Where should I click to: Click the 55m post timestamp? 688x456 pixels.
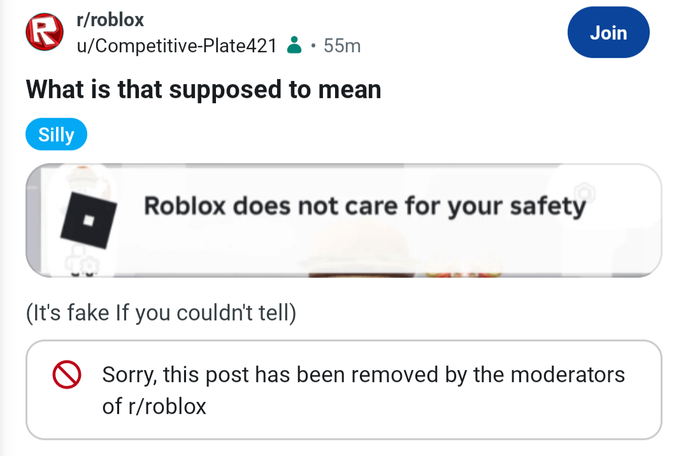click(342, 46)
